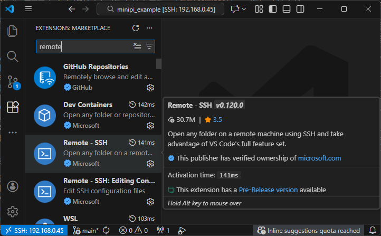381x236 pixels.
Task: Open the Customize Layout icon
Action: coord(259,9)
